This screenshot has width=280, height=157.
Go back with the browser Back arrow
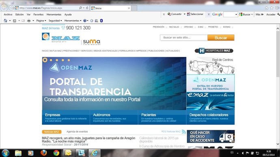[x=4, y=7]
